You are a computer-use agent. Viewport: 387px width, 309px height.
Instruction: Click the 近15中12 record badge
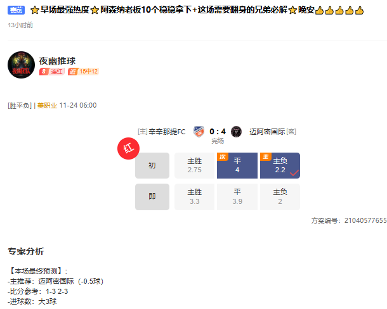pos(83,72)
